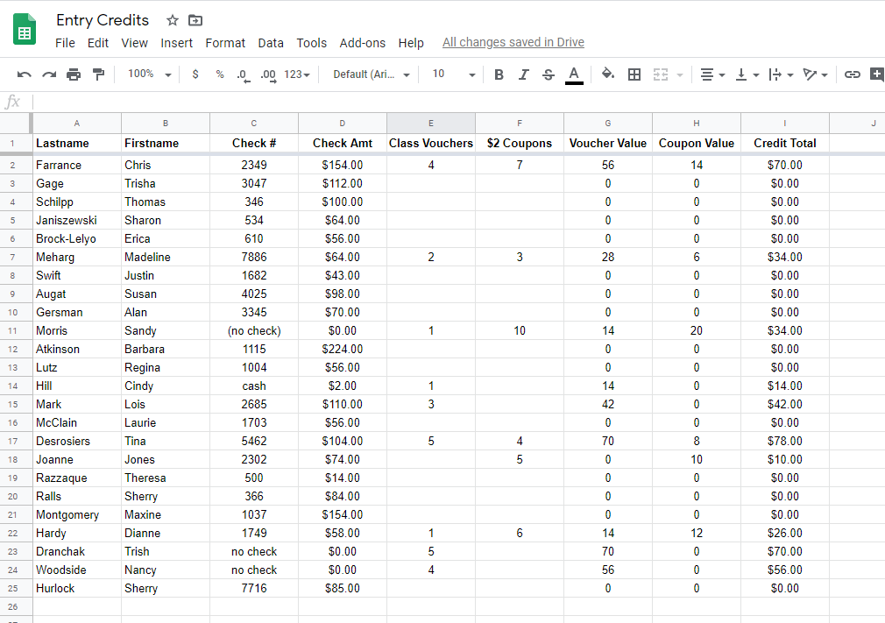Insert a link with the link icon

852,74
